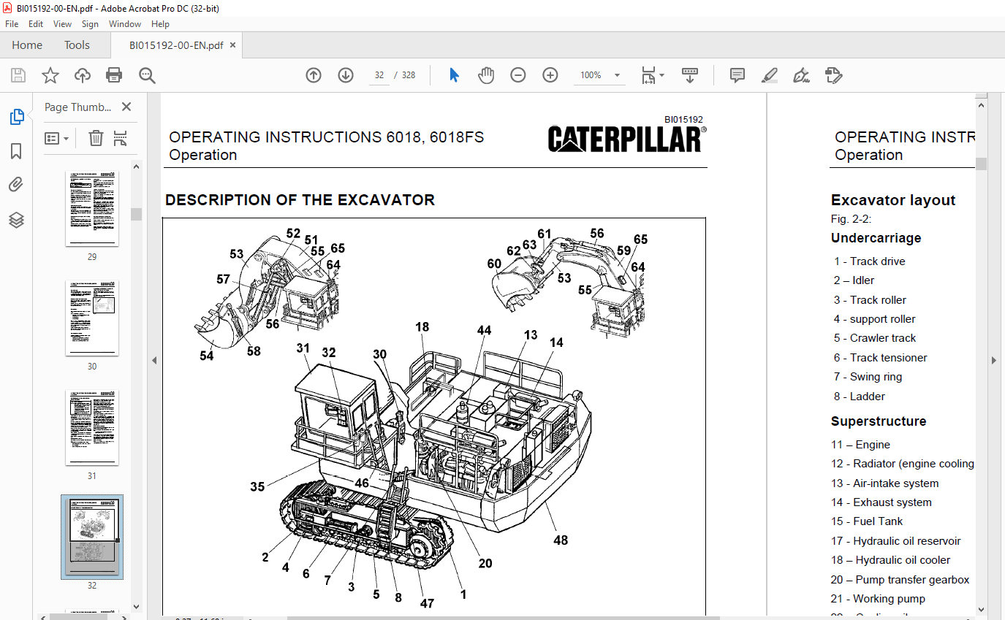Click '13 - Air-intake system' entry
This screenshot has height=620, width=1005.
[x=884, y=483]
